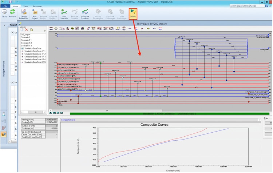Switch to the Home ribbon tab
Screen dimensions: 273x173
point(16,6)
